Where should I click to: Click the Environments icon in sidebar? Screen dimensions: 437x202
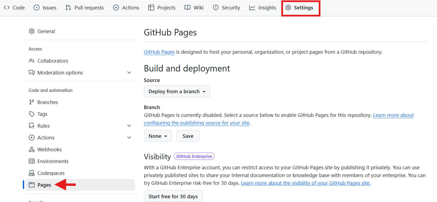(x=32, y=161)
